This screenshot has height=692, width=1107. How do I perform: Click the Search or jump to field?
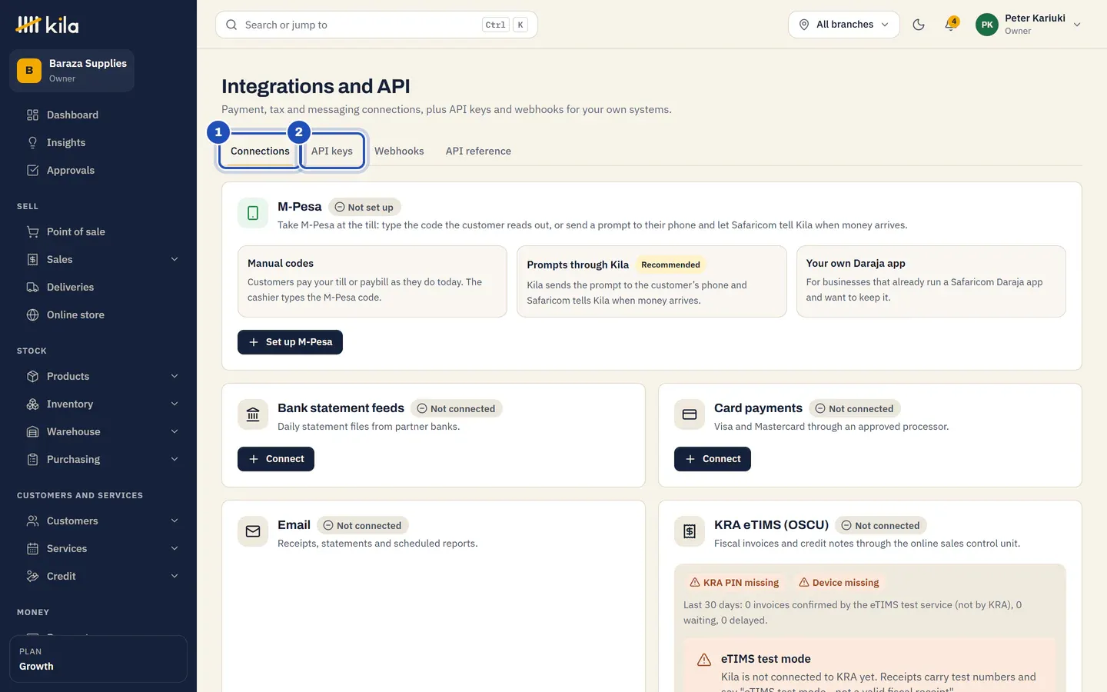(x=377, y=25)
